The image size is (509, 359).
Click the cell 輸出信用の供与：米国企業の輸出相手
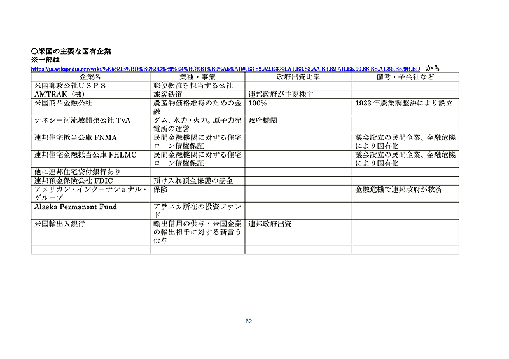point(197,232)
